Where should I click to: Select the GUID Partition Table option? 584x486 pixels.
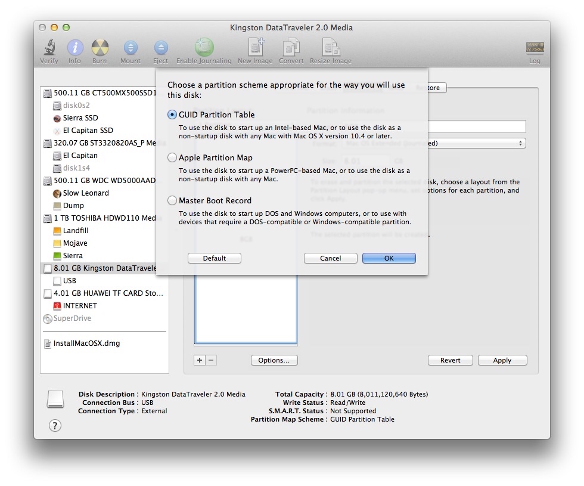(172, 114)
